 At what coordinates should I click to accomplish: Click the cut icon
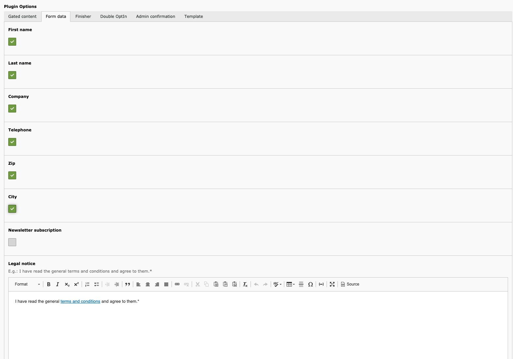pyautogui.click(x=198, y=284)
